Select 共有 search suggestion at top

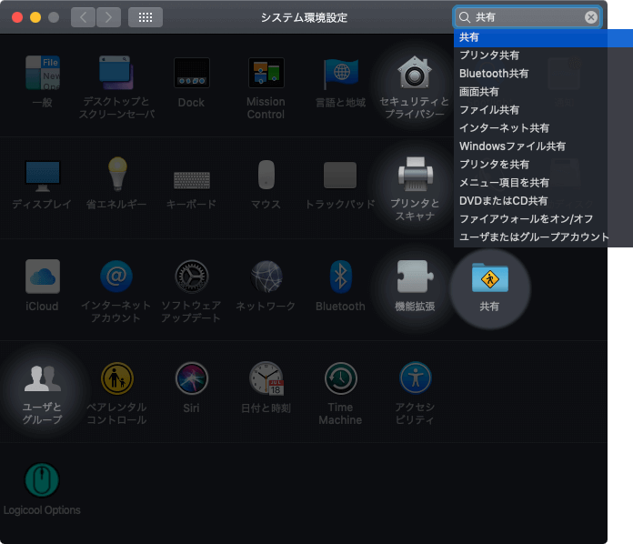[x=543, y=37]
